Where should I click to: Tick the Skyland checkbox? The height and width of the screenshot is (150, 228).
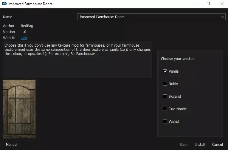[x=165, y=96]
